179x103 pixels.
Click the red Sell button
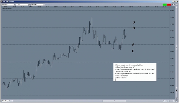click(169, 5)
